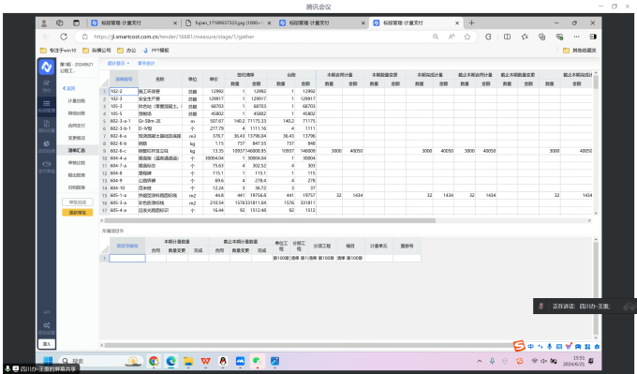Viewport: 637px width, 374px height.
Task: Select the 标段管理 list icon in sidebar
Action: point(46,106)
